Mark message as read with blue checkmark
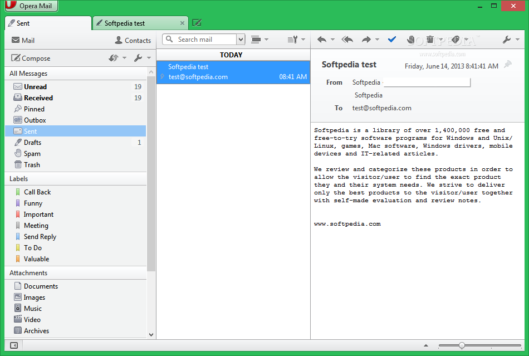 pos(391,40)
